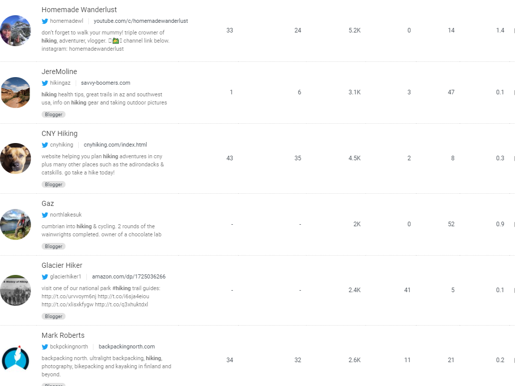Click Twitter icon beside northlakesuk handle

45,215
